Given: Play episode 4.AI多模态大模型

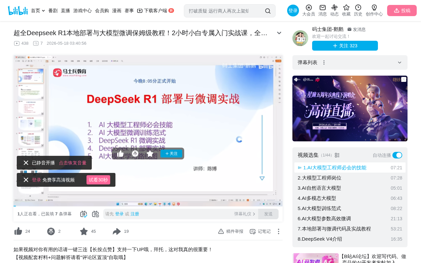Looking at the screenshot, I should pyautogui.click(x=350, y=198).
